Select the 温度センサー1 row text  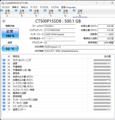(x=19, y=110)
